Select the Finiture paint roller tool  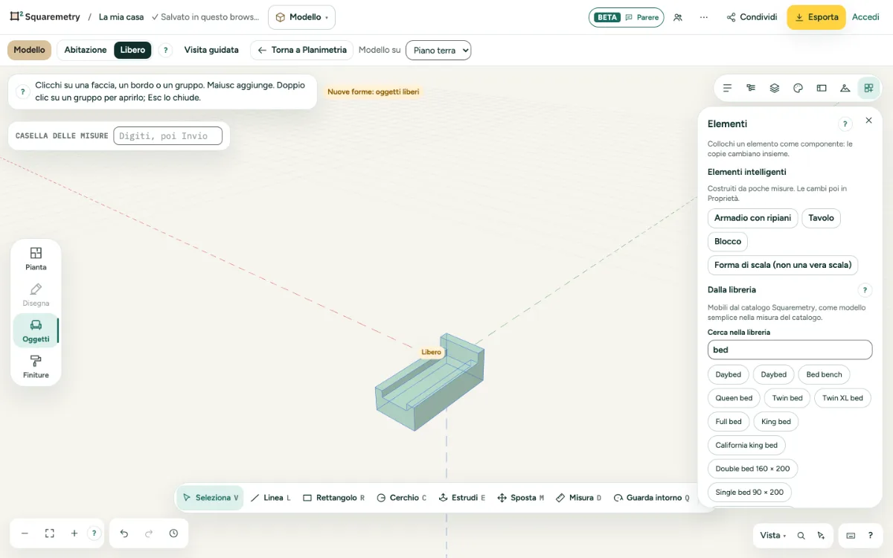tap(36, 367)
